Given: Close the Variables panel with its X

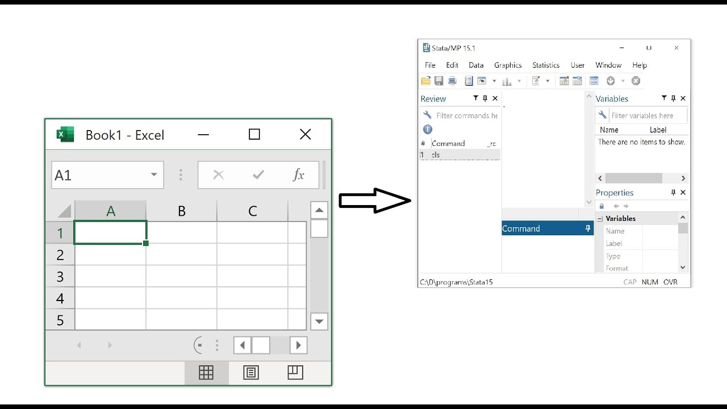Looking at the screenshot, I should [683, 98].
